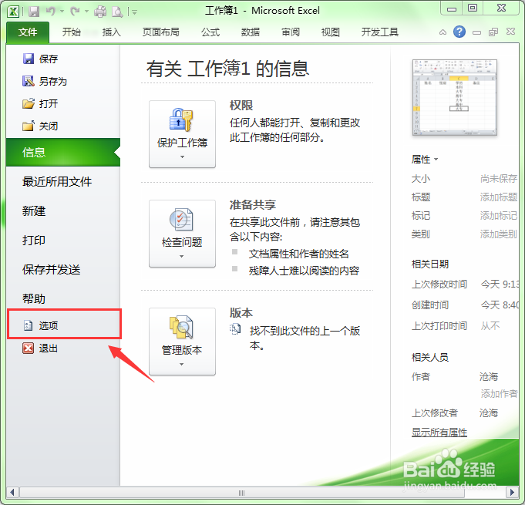Viewport: 525px width, 505px height.
Task: Open the Undo history dropdown arrow
Action: click(x=62, y=12)
